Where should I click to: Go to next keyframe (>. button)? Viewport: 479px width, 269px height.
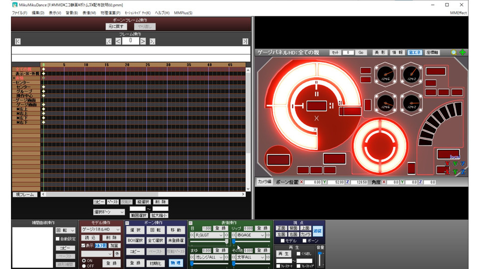(x=153, y=41)
